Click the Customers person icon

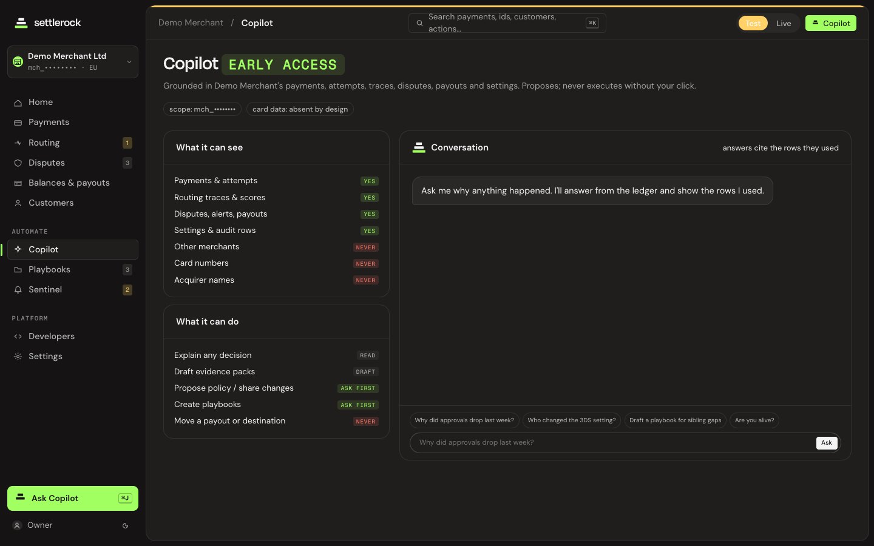(x=18, y=203)
